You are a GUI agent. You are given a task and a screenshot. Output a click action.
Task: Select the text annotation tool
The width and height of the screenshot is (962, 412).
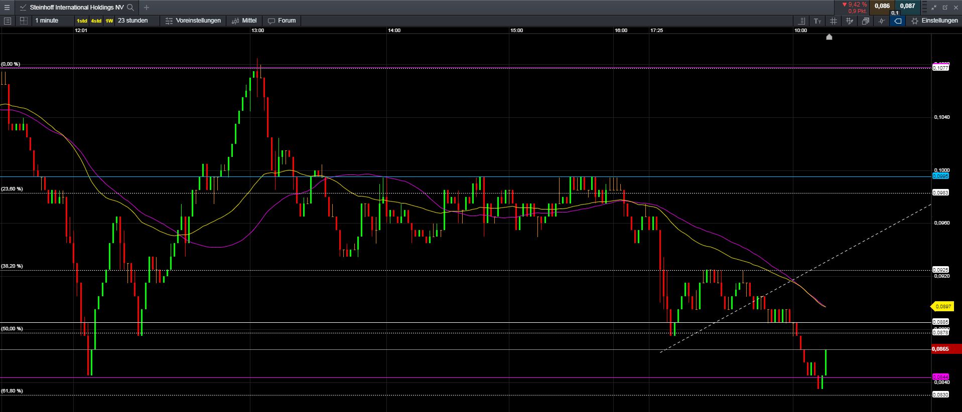817,21
